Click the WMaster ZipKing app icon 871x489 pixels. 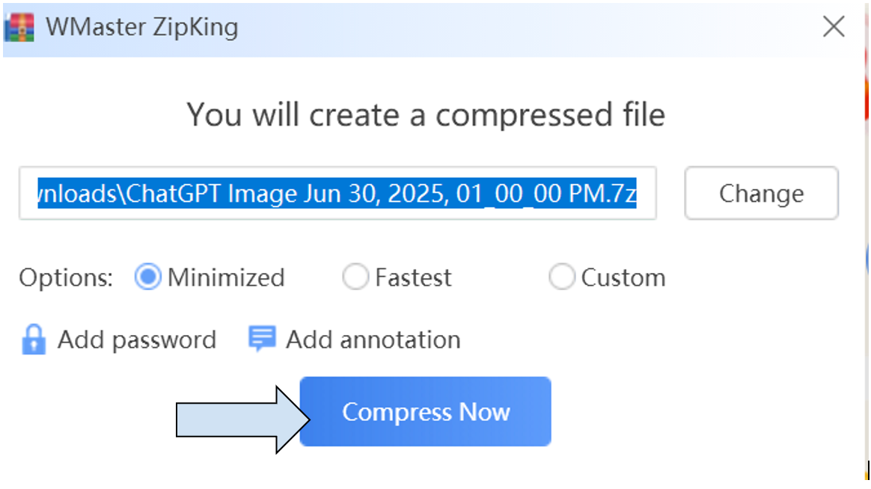19,28
